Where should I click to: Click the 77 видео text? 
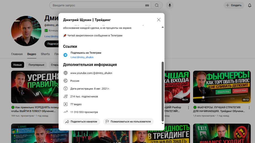(x=76, y=104)
